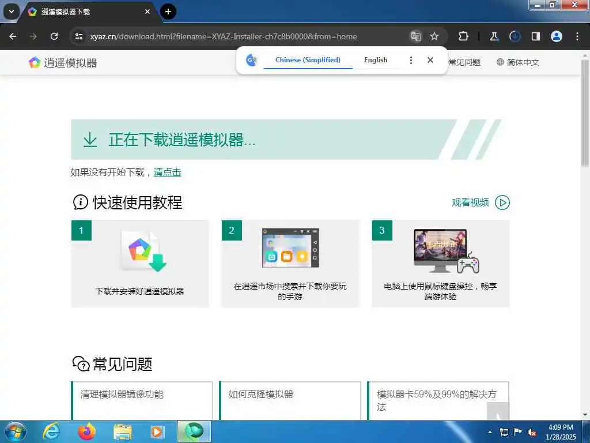Toggle the browser side panel
The width and height of the screenshot is (590, 443).
point(536,36)
